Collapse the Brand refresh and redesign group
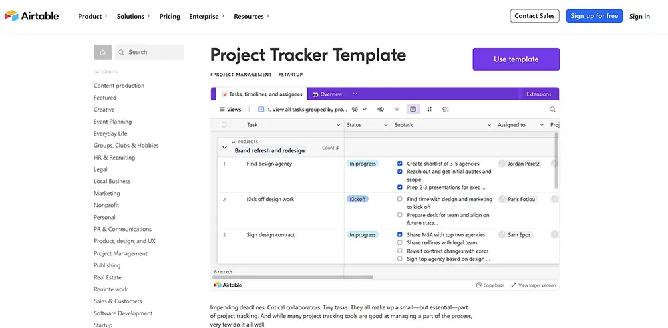The height and width of the screenshot is (328, 668). [225, 148]
